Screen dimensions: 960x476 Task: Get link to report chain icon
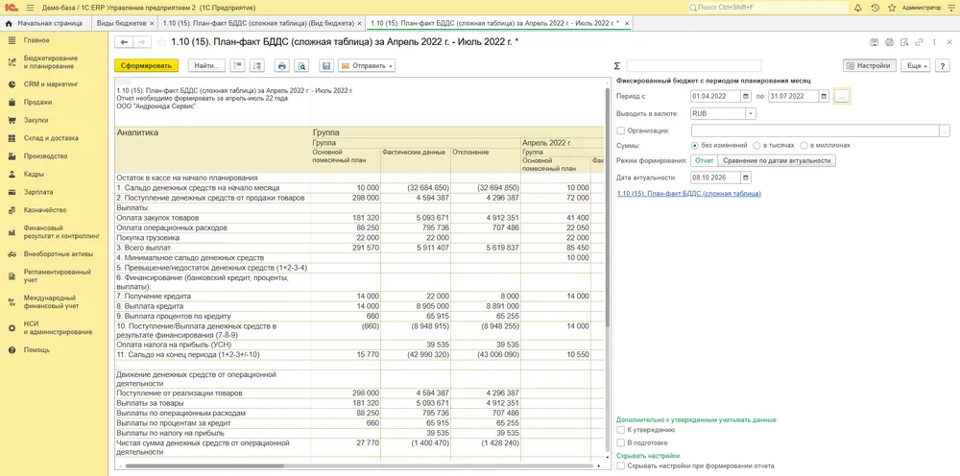tap(919, 42)
